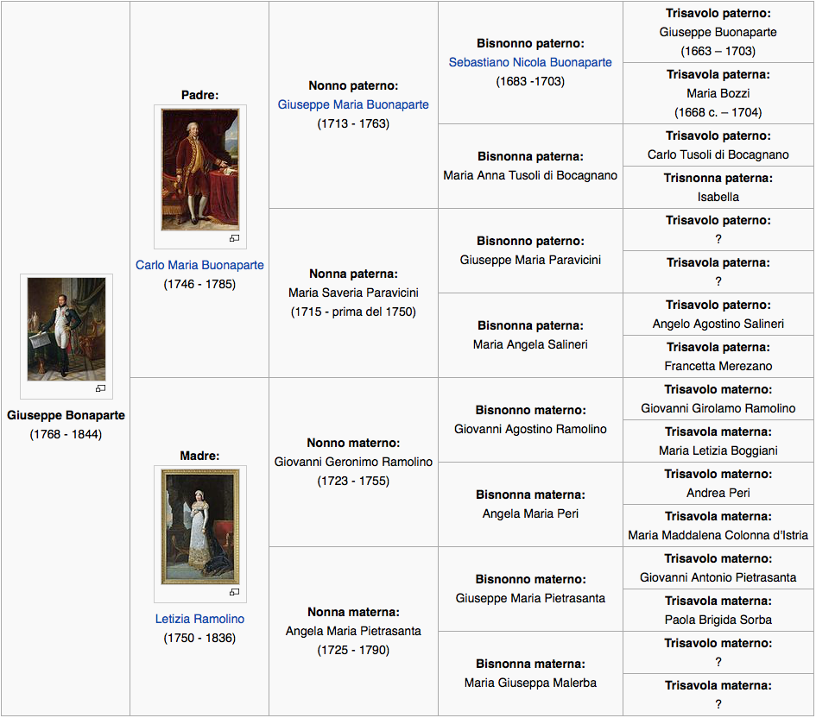The width and height of the screenshot is (816, 718).
Task: Select the Angela Maria Pietrasanta name
Action: pyautogui.click(x=353, y=631)
